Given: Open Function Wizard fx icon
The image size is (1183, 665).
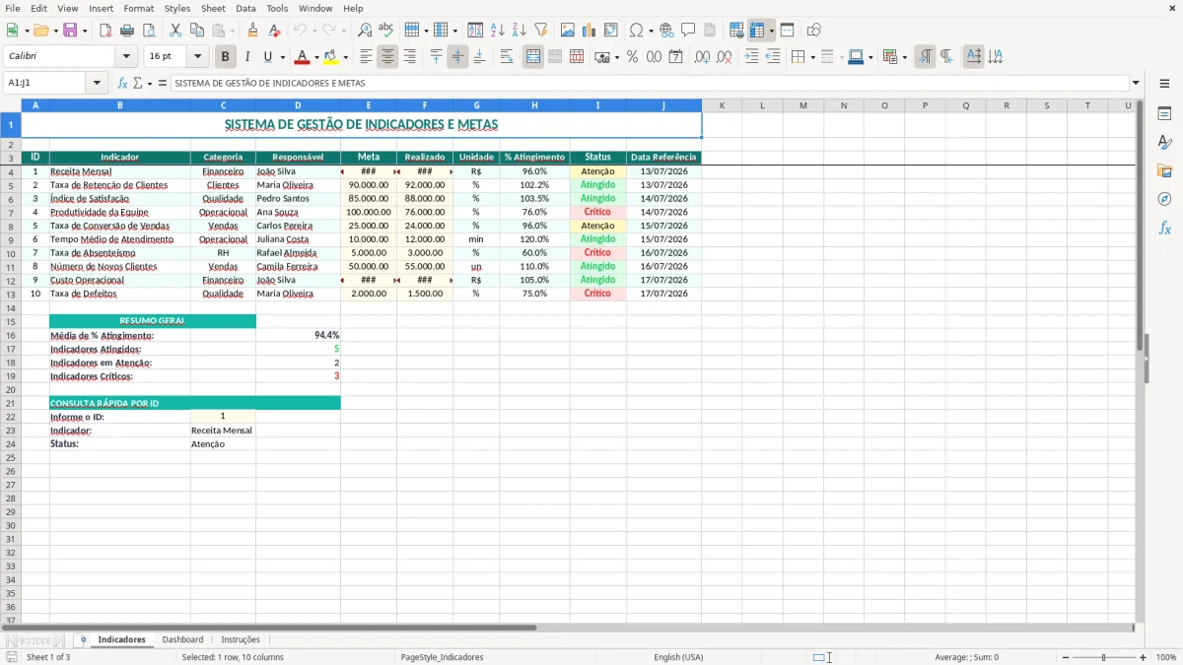Looking at the screenshot, I should (123, 84).
